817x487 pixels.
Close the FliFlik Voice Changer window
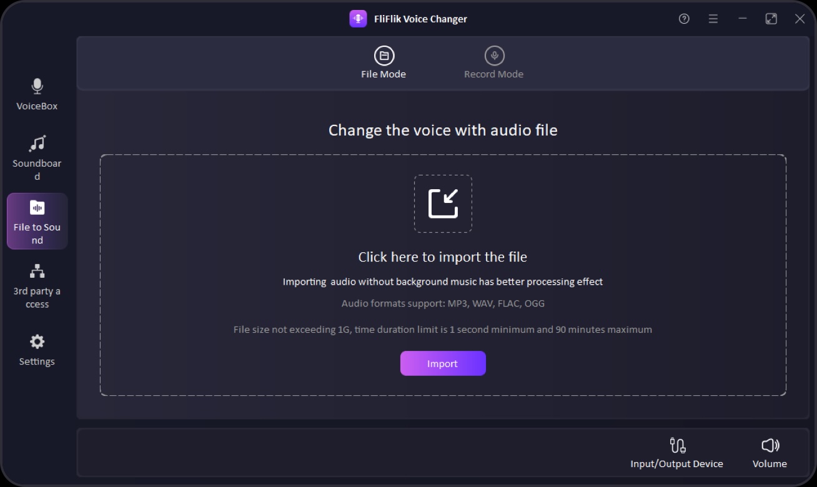[800, 19]
